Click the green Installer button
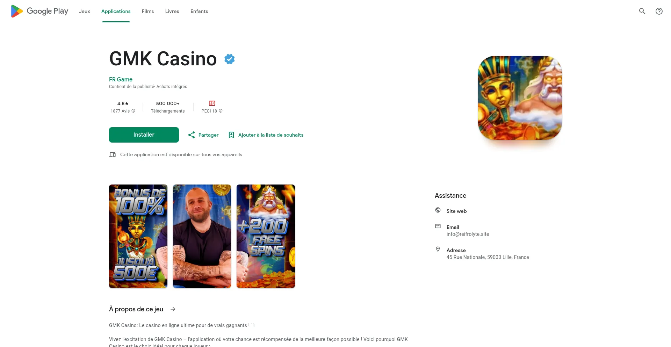671x347 pixels. coord(144,135)
